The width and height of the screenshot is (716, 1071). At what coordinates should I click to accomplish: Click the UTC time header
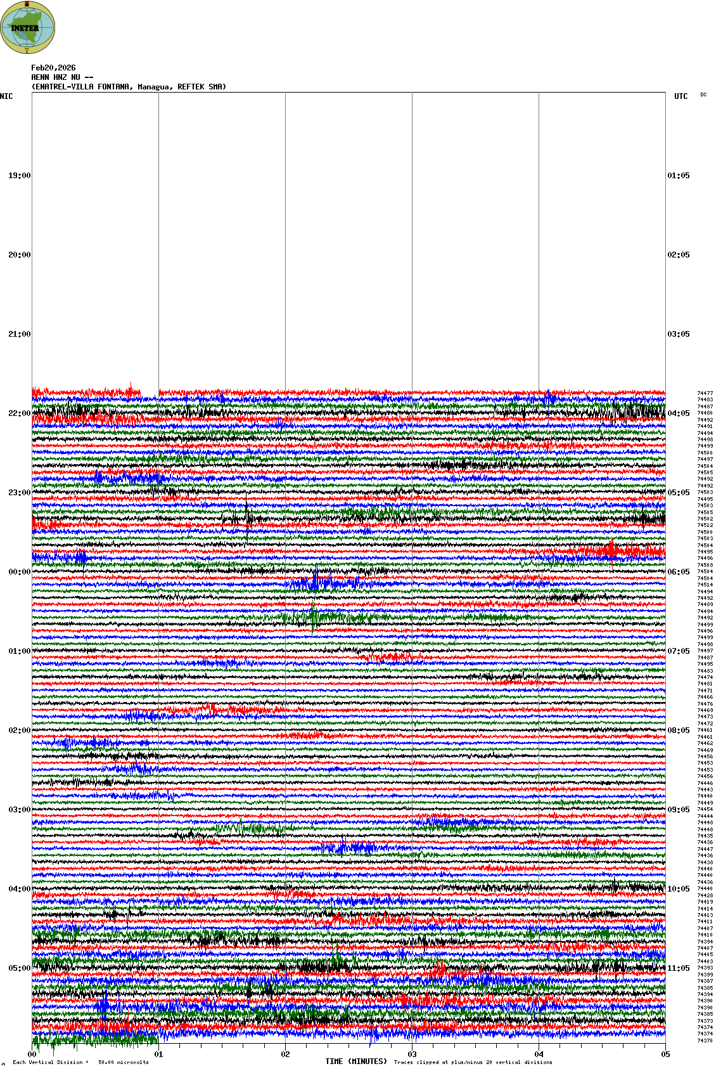(x=681, y=96)
